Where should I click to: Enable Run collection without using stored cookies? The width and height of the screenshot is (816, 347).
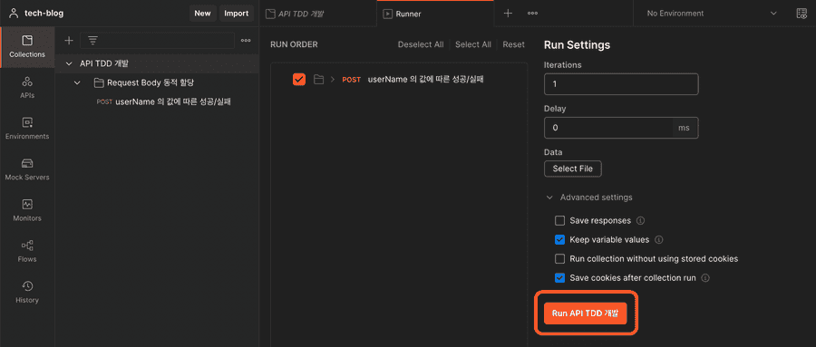tap(560, 258)
